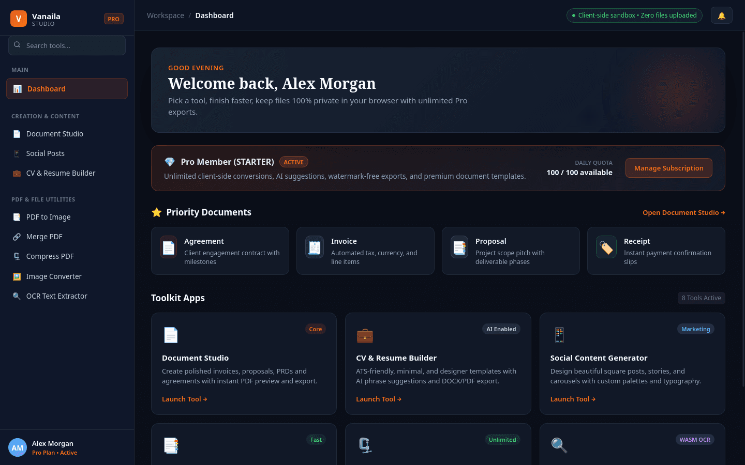Click the Proposal memo icon
This screenshot has height=465, width=745.
coord(459,247)
